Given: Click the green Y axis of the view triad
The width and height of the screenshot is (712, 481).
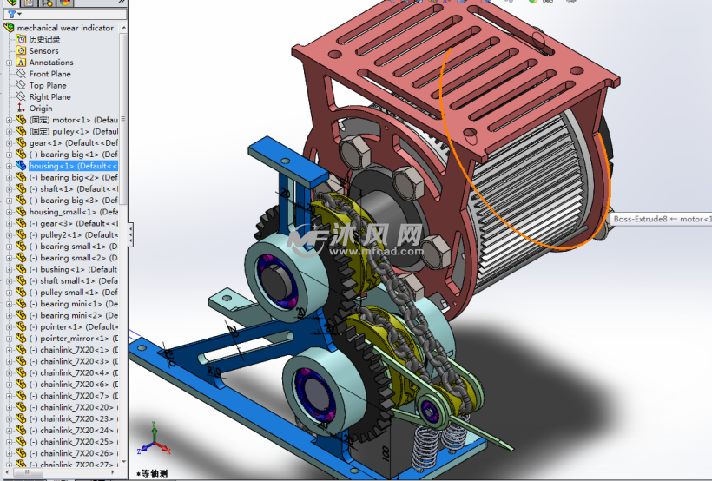Looking at the screenshot, I should [155, 432].
